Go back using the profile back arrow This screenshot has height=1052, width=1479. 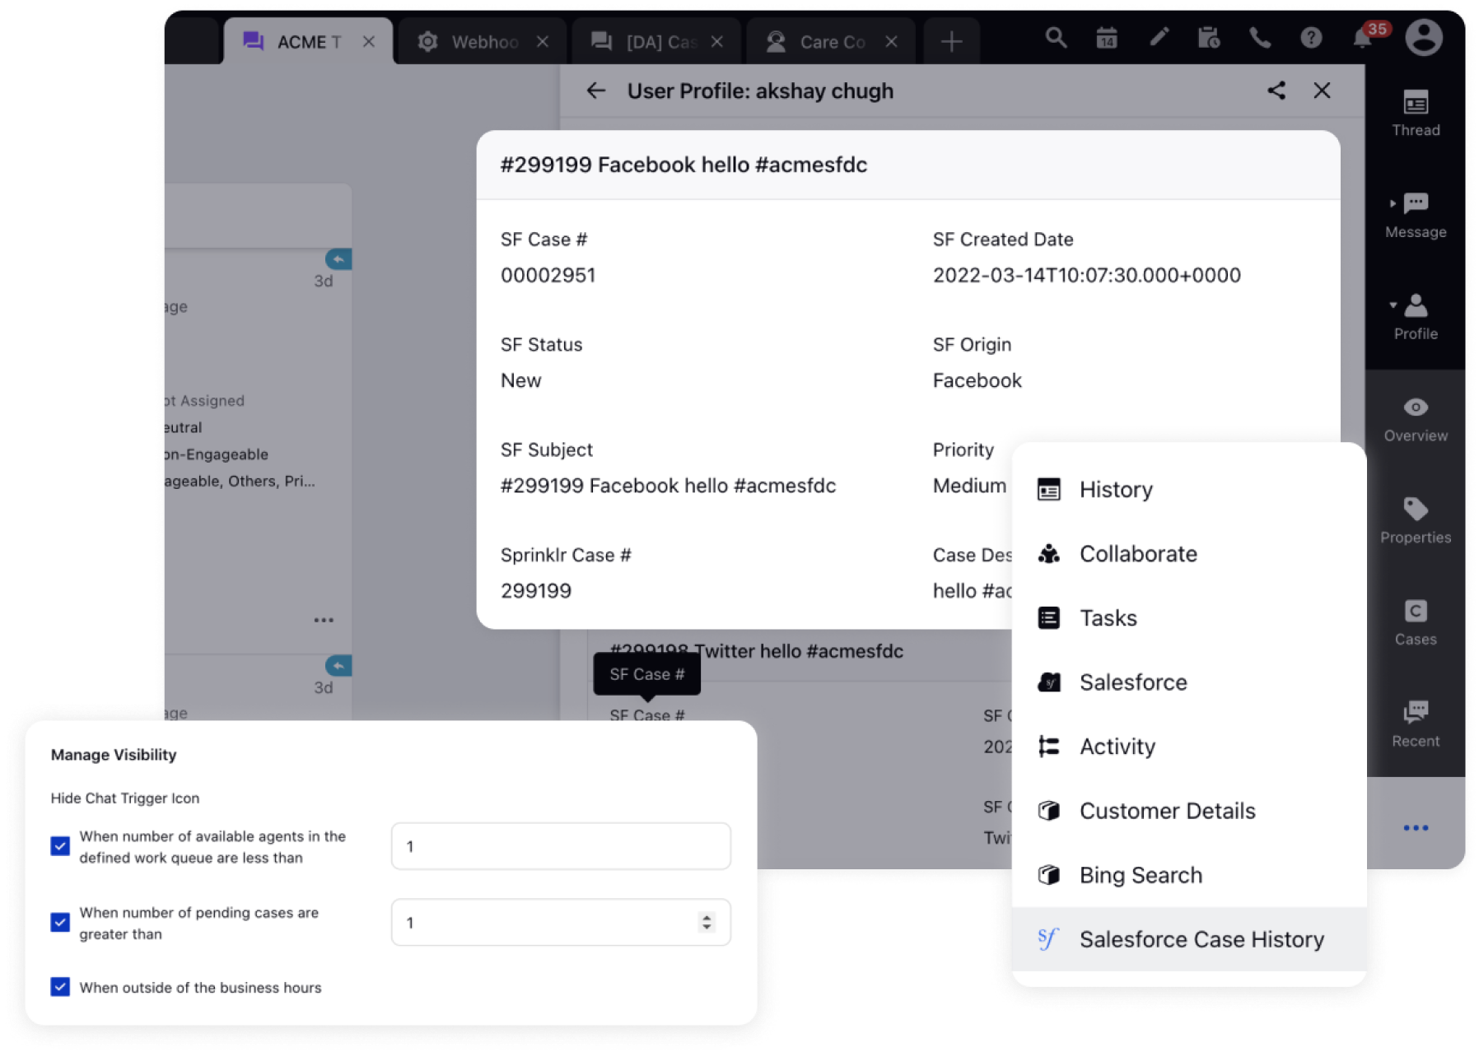click(x=595, y=91)
